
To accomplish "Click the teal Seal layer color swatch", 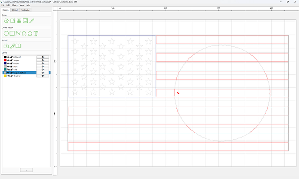I will click(5, 70).
